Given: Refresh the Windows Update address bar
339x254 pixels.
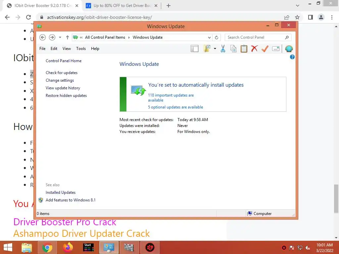Looking at the screenshot, I should (217, 37).
